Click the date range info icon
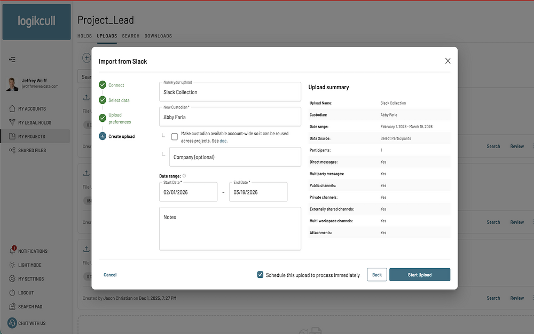Image resolution: width=534 pixels, height=334 pixels. tap(184, 176)
